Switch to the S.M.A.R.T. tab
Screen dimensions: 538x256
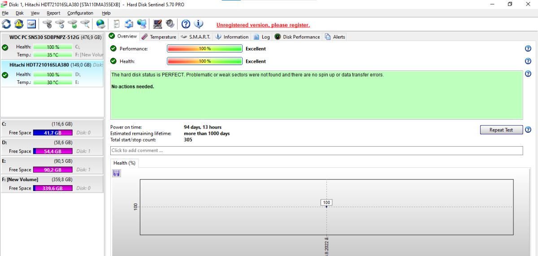coord(195,37)
